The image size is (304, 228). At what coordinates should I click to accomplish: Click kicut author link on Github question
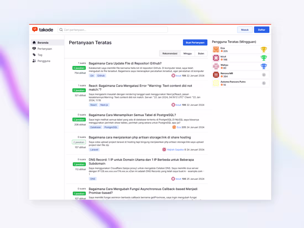coord(178,76)
